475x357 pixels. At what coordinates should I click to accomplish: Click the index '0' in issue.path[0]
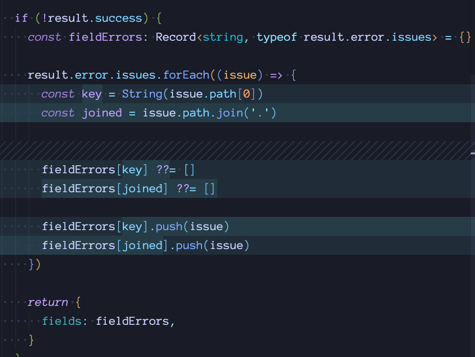(x=247, y=94)
